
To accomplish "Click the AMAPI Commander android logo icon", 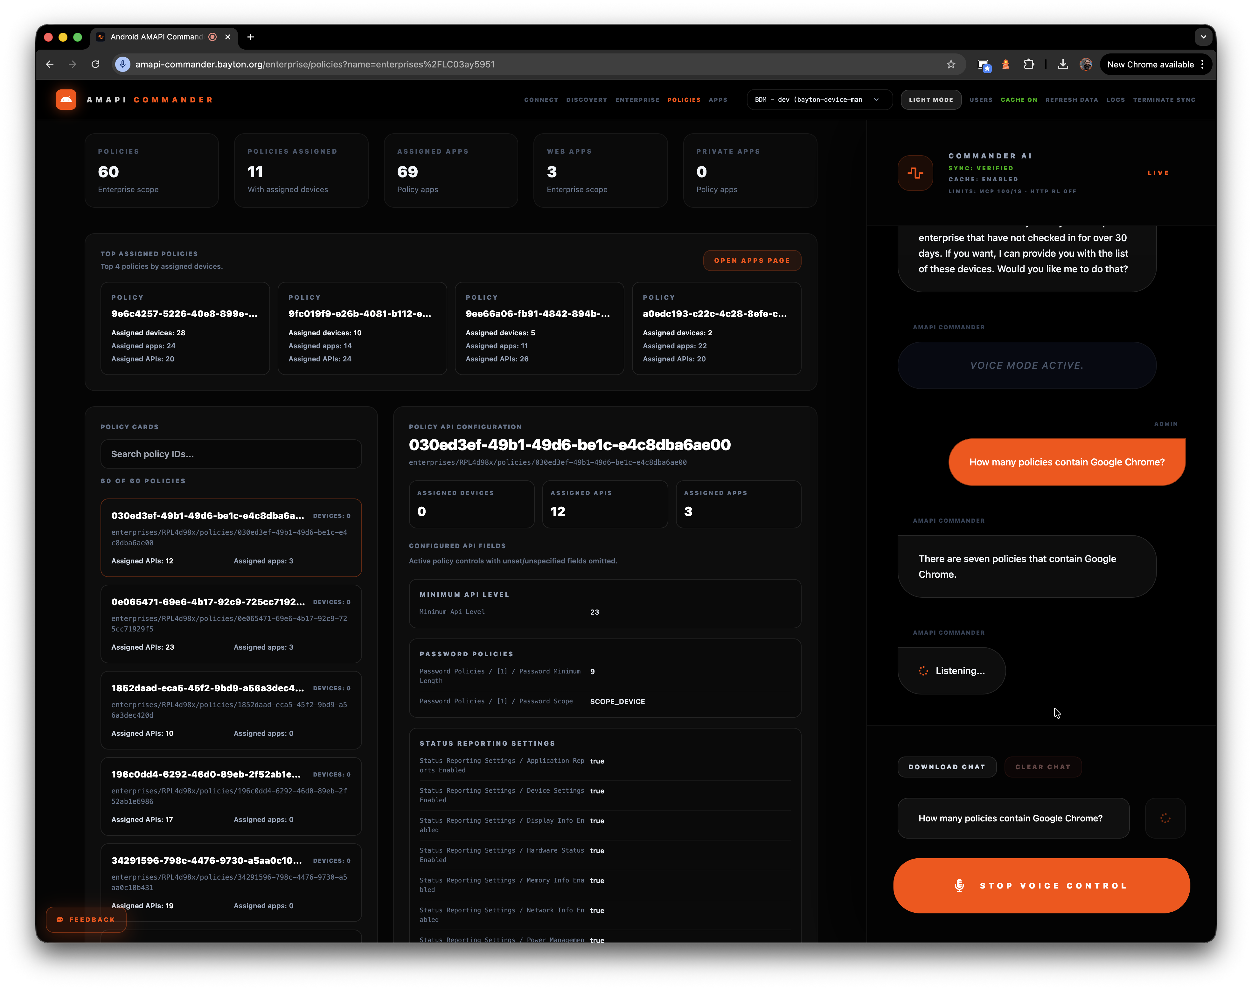I will tap(66, 100).
